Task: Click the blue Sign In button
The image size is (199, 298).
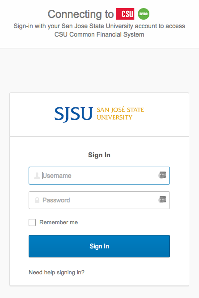Action: point(99,246)
